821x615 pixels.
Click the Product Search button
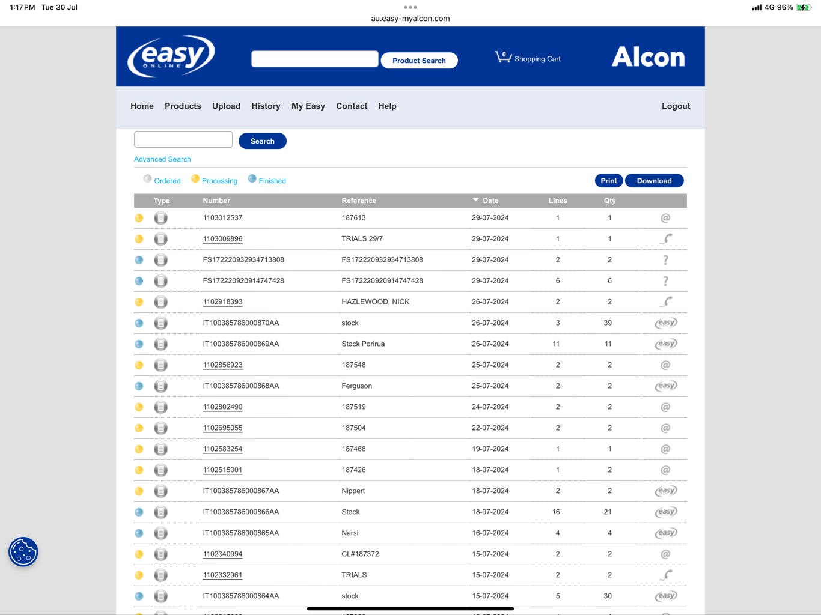tap(419, 61)
